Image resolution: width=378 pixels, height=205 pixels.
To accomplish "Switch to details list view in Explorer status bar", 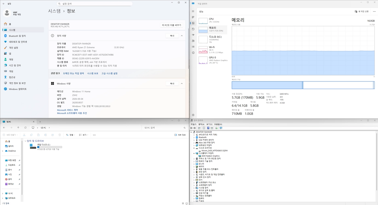I will 183,203.
